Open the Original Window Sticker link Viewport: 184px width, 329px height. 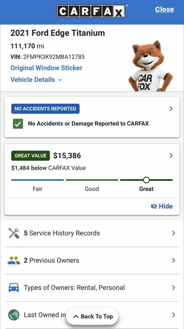[x=46, y=68]
